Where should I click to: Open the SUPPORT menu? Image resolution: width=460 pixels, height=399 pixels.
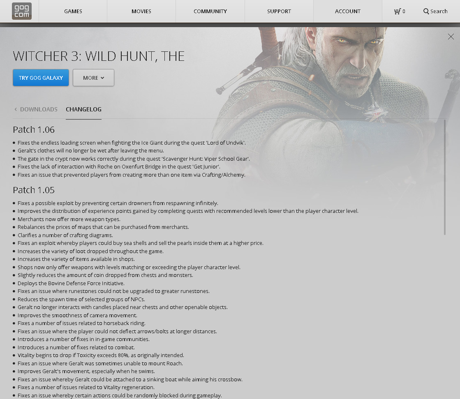(279, 11)
